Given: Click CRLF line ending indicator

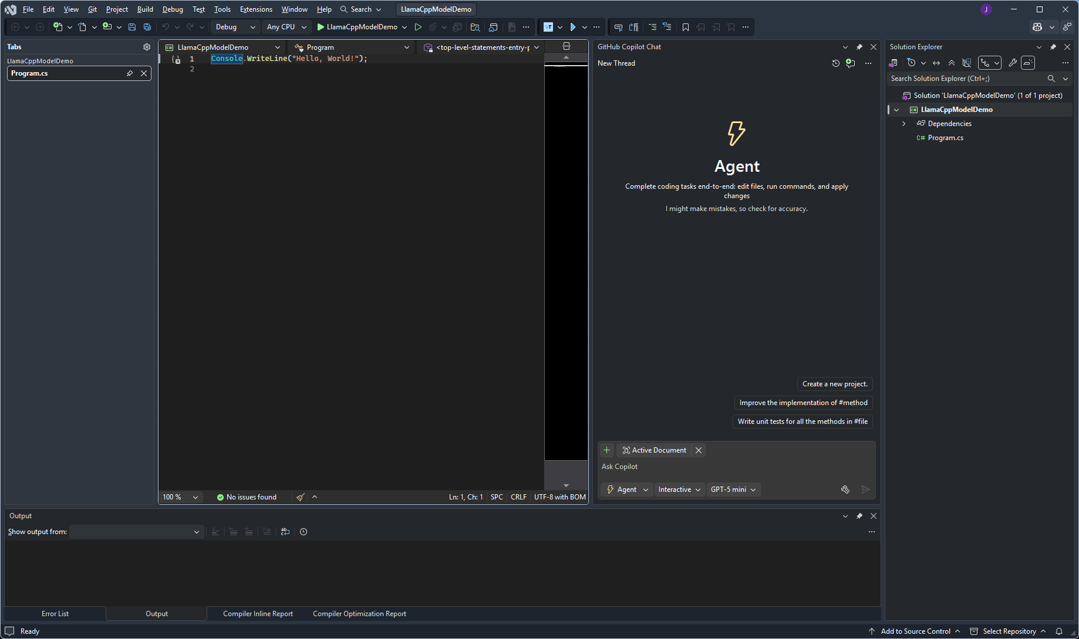Looking at the screenshot, I should click(x=518, y=497).
